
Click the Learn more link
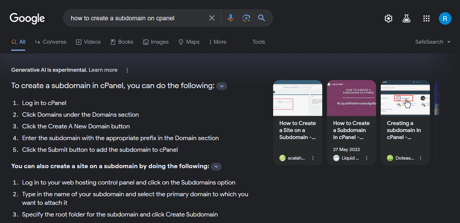click(x=103, y=70)
